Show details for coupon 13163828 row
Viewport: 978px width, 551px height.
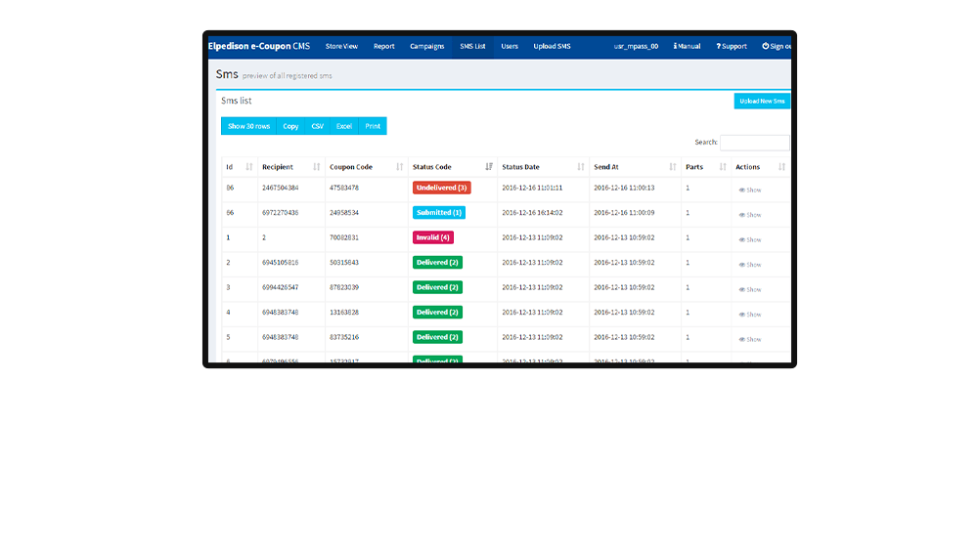click(750, 315)
